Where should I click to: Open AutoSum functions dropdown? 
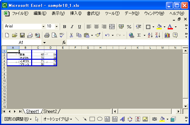point(144,35)
